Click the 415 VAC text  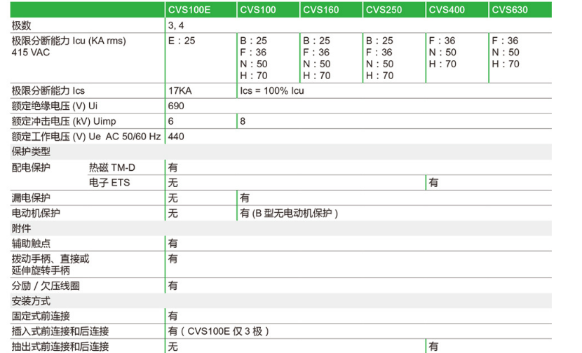[30, 53]
